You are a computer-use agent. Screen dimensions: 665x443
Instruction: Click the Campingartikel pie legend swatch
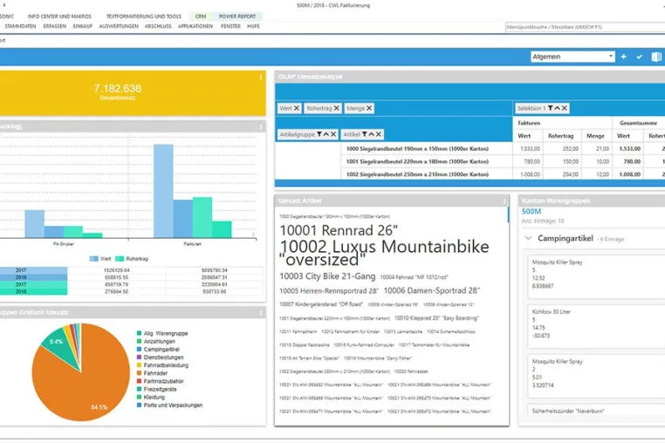(x=139, y=350)
